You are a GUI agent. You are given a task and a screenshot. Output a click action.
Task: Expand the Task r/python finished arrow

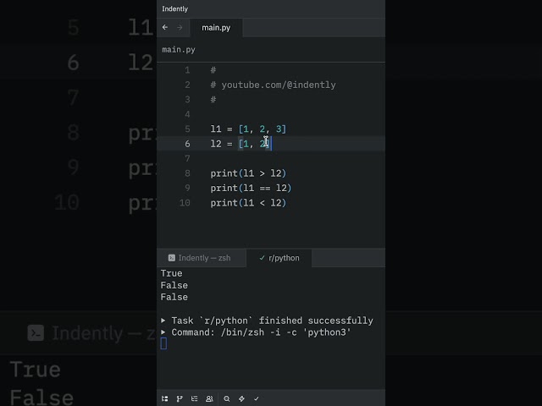point(163,321)
